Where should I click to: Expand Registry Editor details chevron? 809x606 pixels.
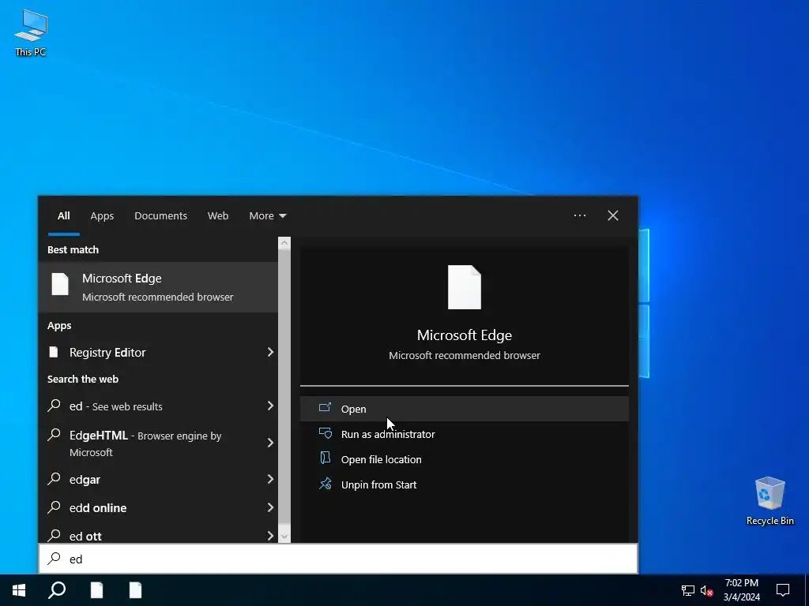tap(270, 352)
